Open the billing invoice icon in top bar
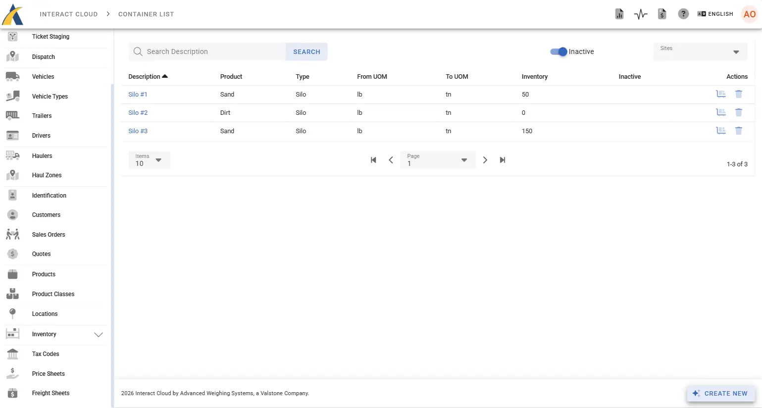This screenshot has width=762, height=408. coord(662,14)
